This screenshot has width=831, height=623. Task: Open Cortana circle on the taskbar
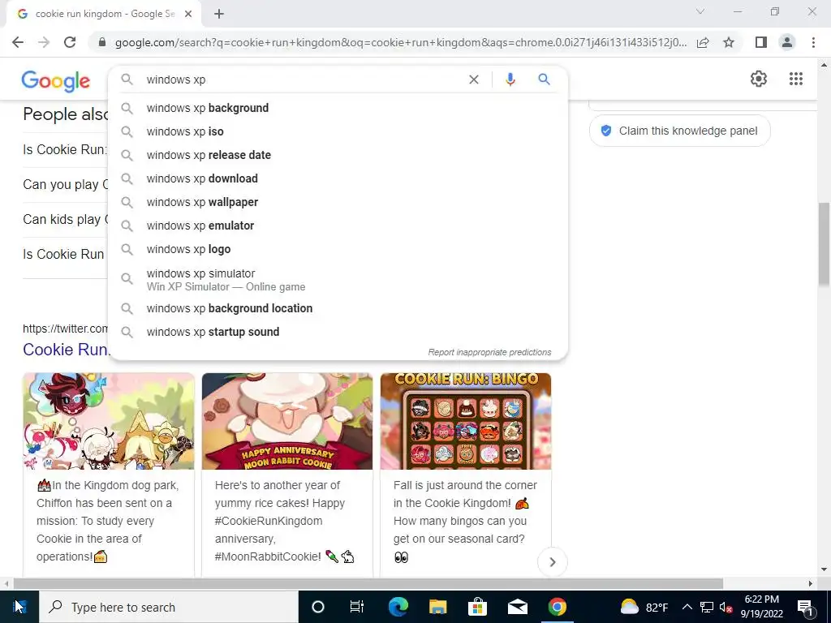(317, 607)
